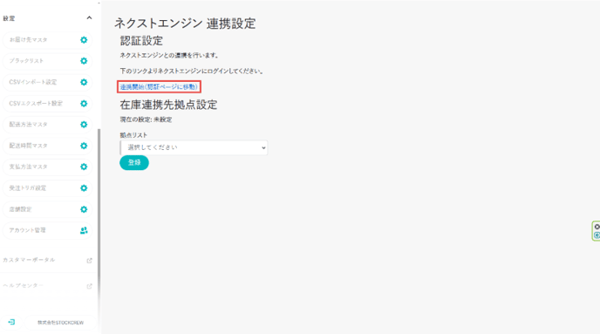Go to 店舗設定 menu item
Viewport: 600px width, 334px height.
(x=47, y=209)
